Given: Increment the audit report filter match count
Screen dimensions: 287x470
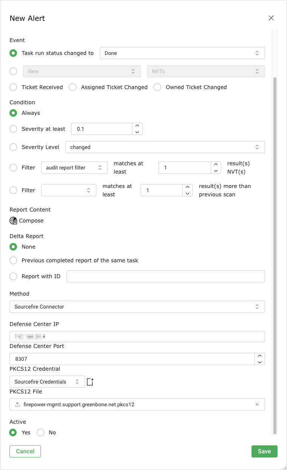Looking at the screenshot, I should pos(216,164).
